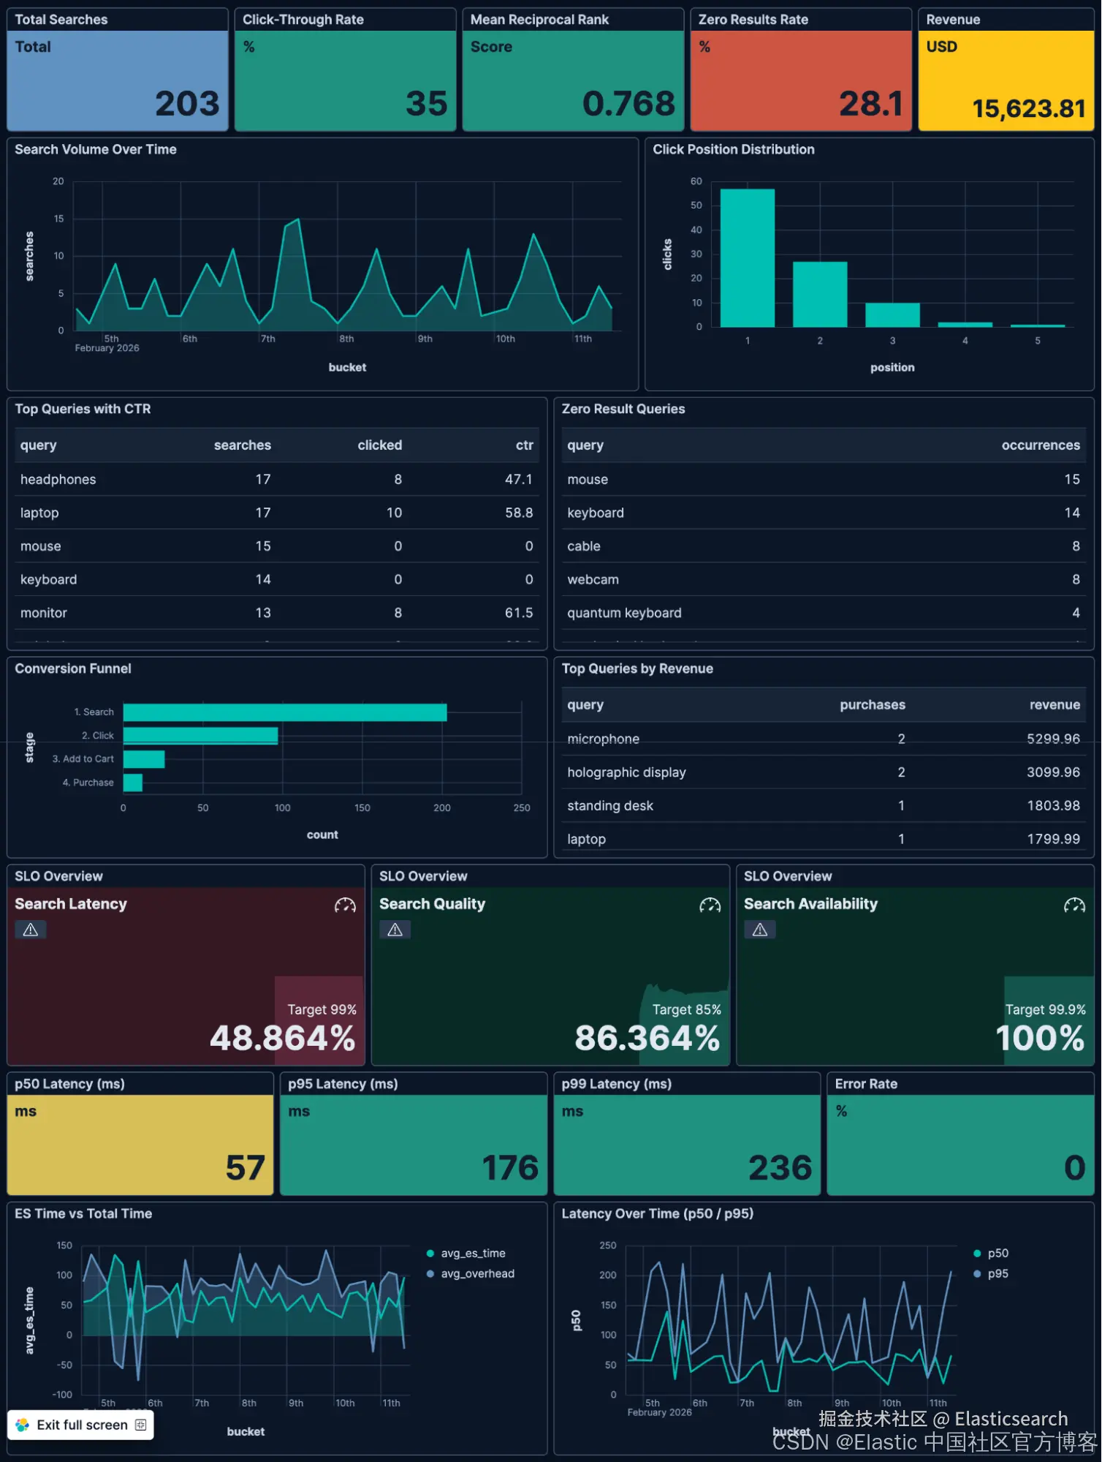Click the gauge icon on Search Quality panel
This screenshot has height=1462, width=1102.
pyautogui.click(x=710, y=905)
